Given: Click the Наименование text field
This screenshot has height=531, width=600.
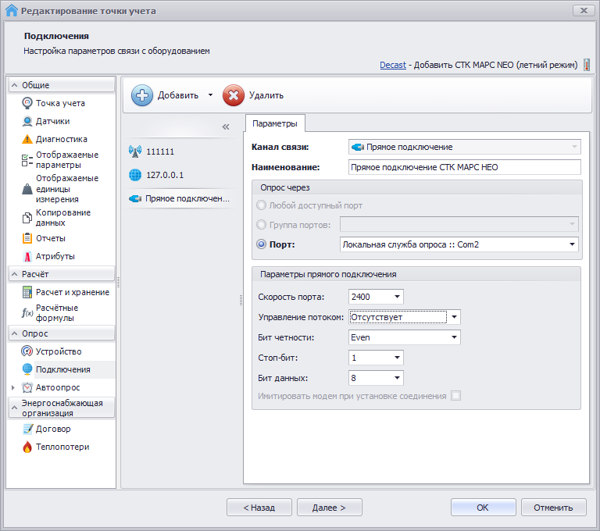Looking at the screenshot, I should (x=464, y=167).
